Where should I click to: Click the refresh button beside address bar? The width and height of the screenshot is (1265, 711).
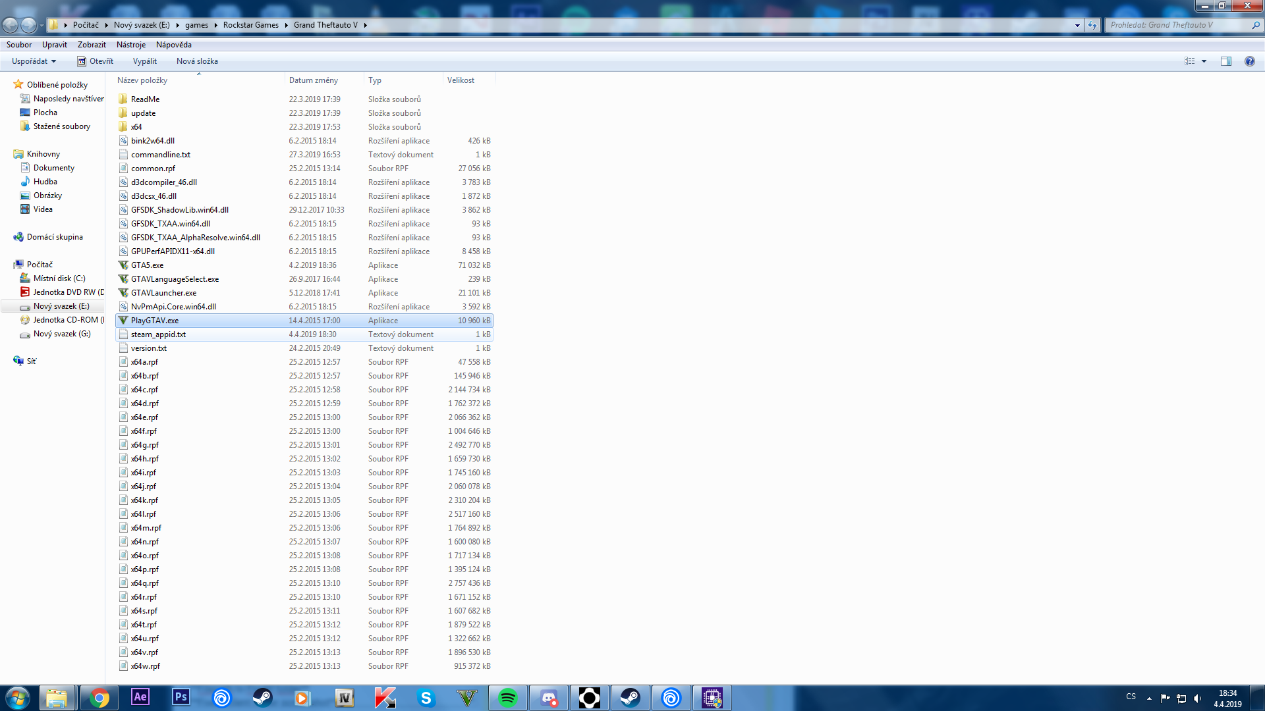[1092, 25]
